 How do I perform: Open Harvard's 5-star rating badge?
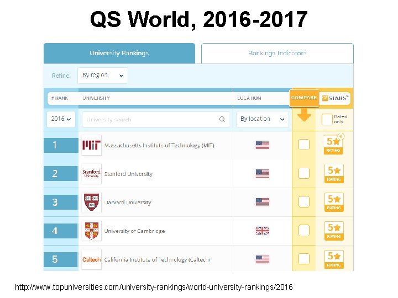[x=334, y=202]
